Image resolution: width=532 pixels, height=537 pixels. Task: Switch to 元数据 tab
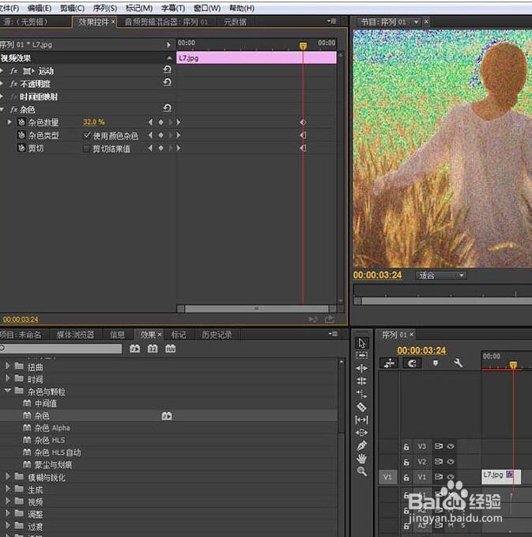click(x=235, y=22)
